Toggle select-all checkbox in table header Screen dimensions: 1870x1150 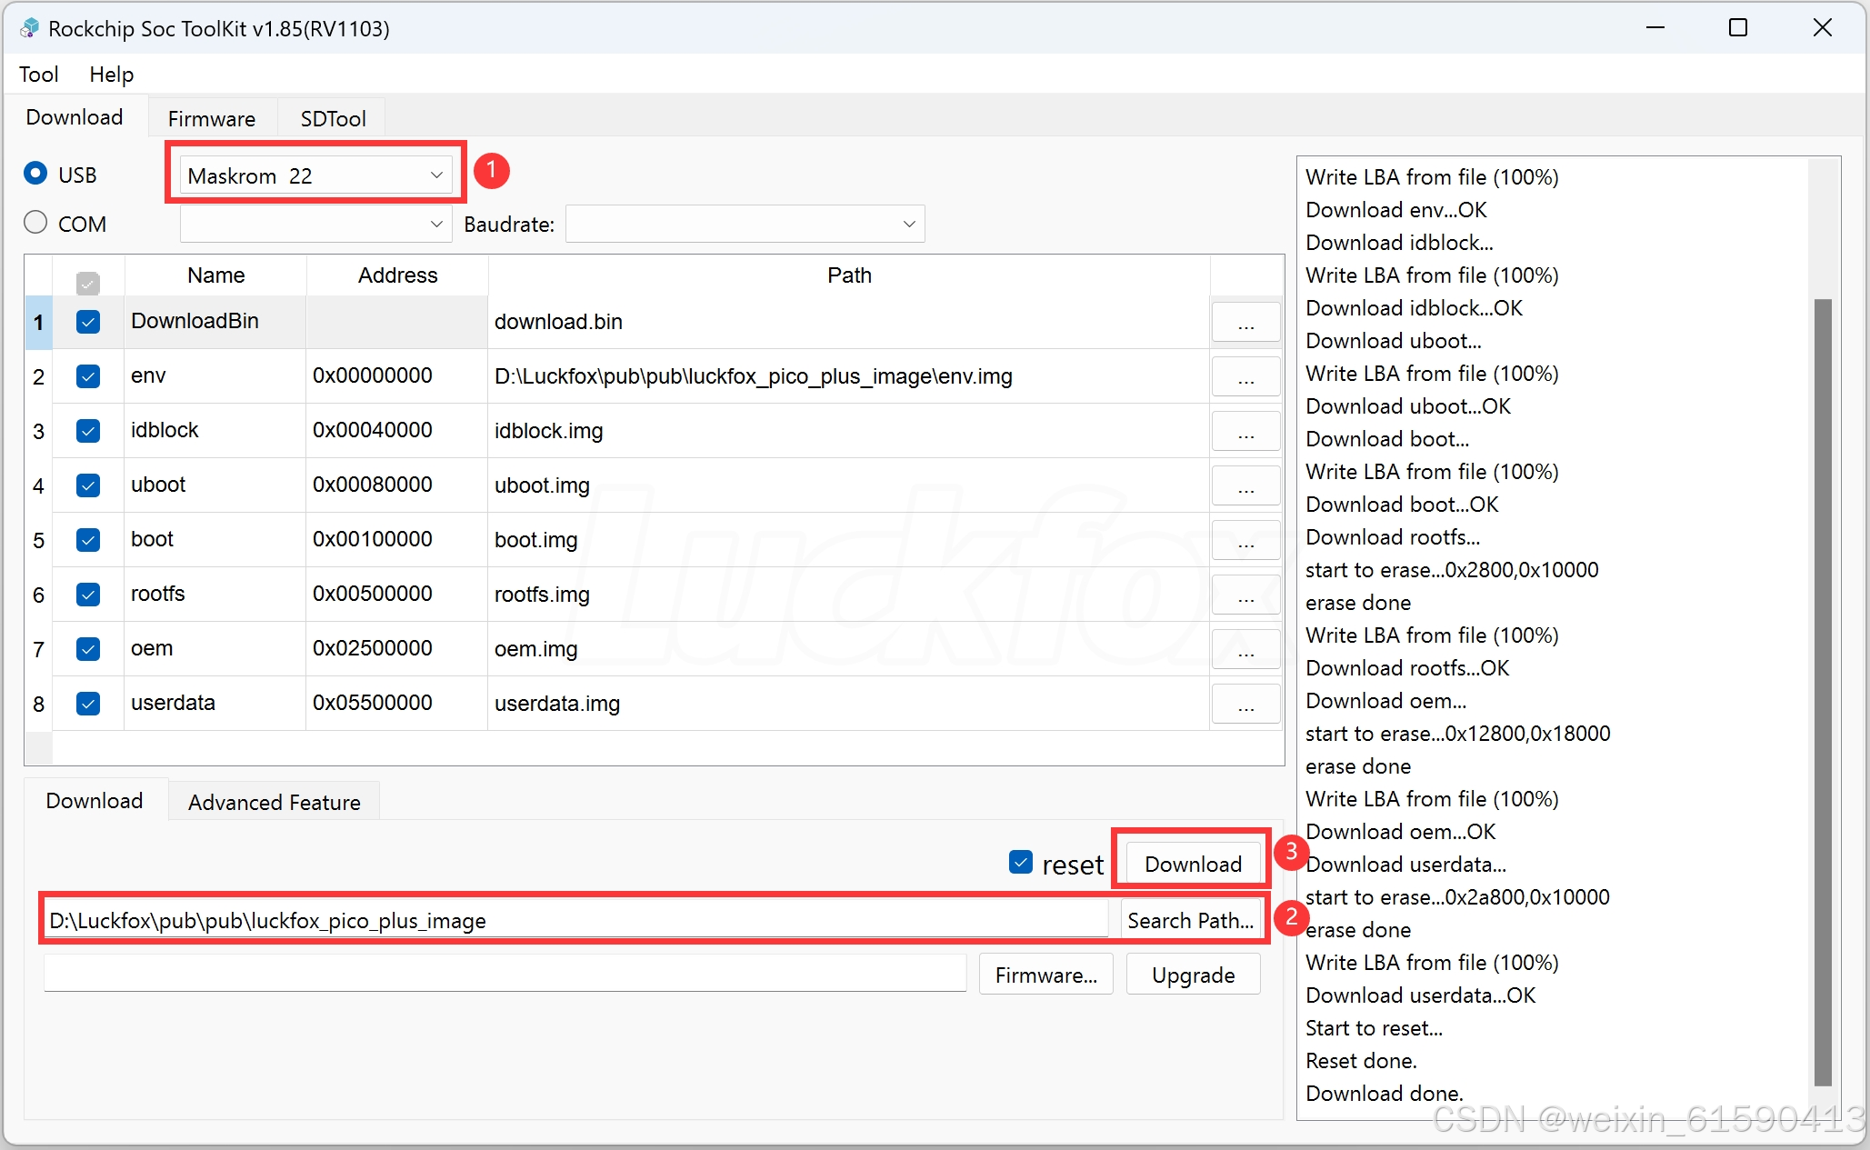pyautogui.click(x=88, y=284)
